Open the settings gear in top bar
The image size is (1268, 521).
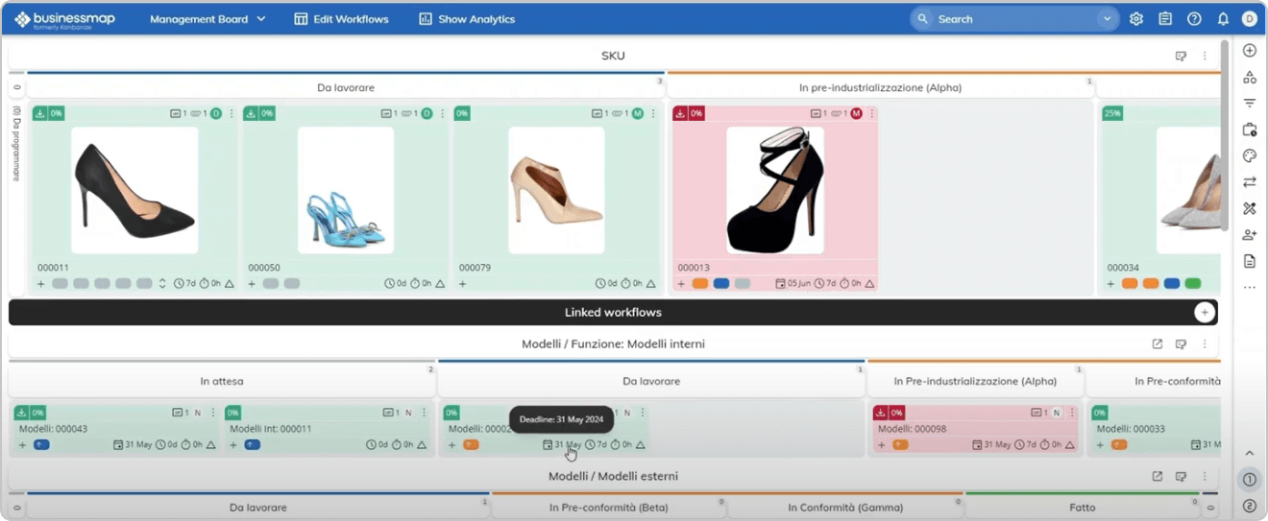(1136, 19)
